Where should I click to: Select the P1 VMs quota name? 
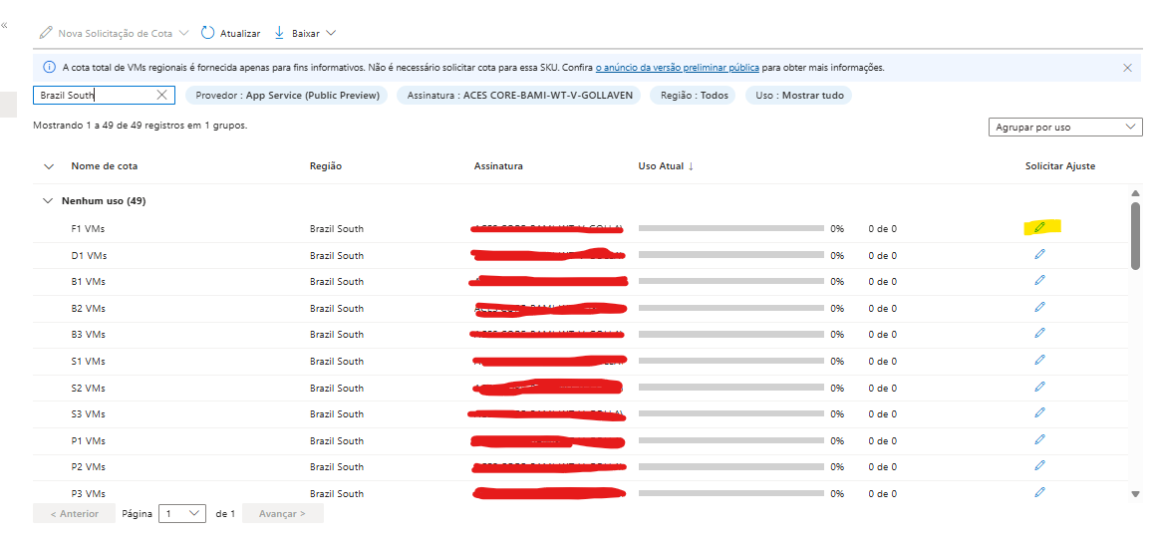89,440
